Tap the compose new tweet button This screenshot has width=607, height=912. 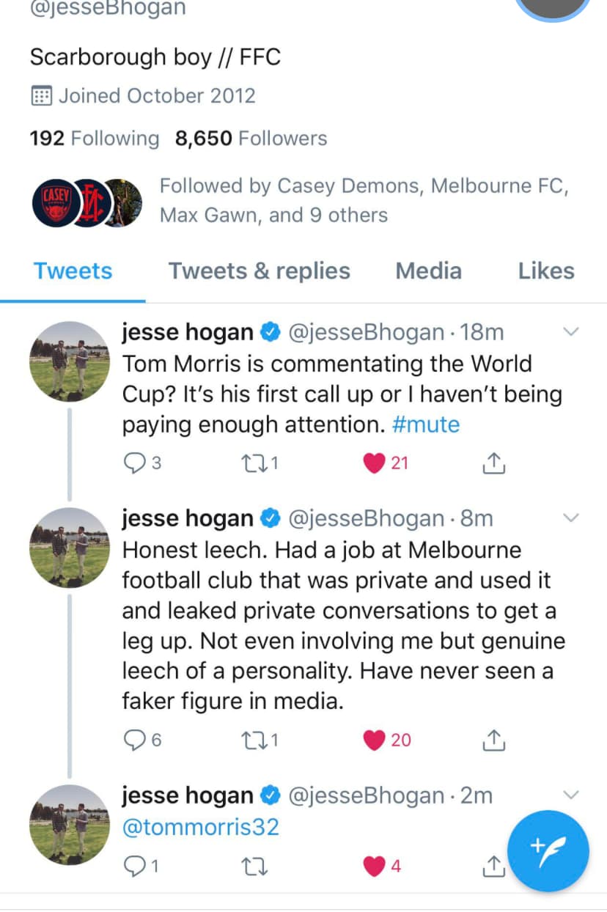548,850
